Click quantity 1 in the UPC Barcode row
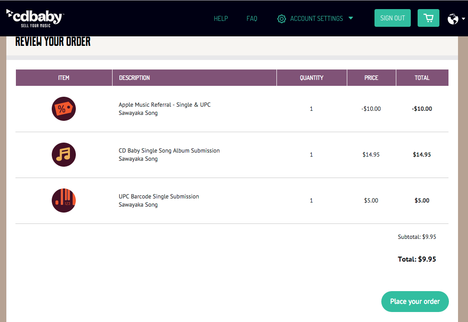The image size is (468, 322). (x=311, y=200)
